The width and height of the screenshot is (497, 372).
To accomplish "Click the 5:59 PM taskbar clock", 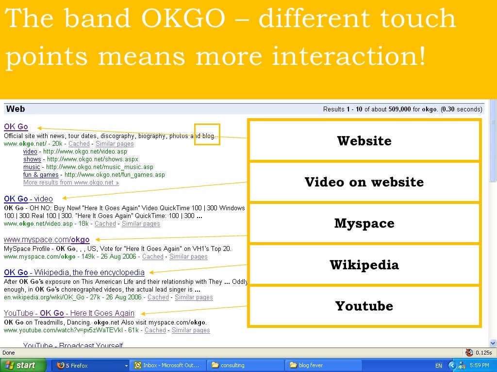I will pyautogui.click(x=479, y=365).
